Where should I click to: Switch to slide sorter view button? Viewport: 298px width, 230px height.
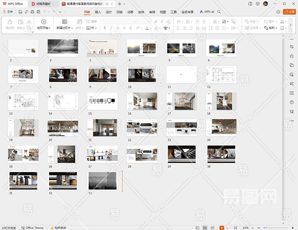tap(205, 228)
